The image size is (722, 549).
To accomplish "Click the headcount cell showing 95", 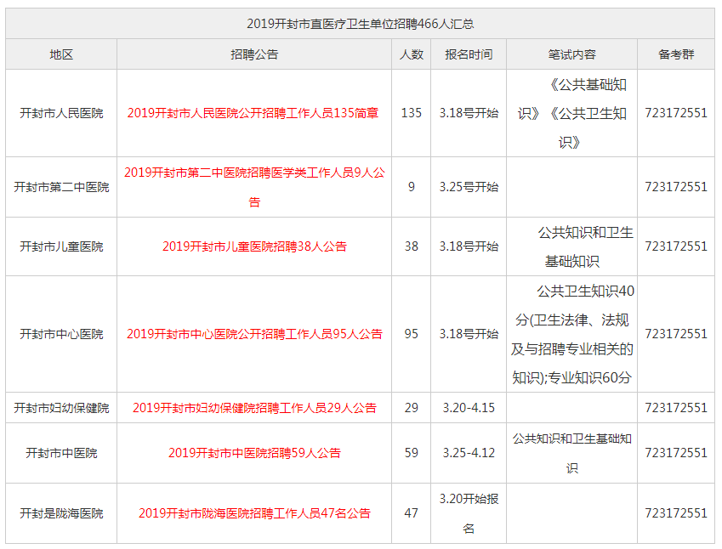I will tap(412, 334).
